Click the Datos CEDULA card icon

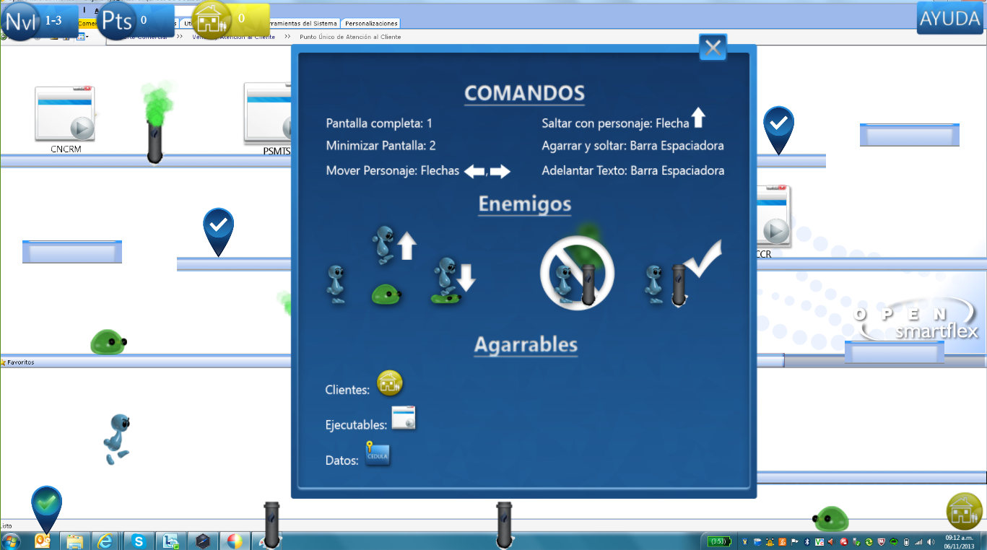coord(378,454)
